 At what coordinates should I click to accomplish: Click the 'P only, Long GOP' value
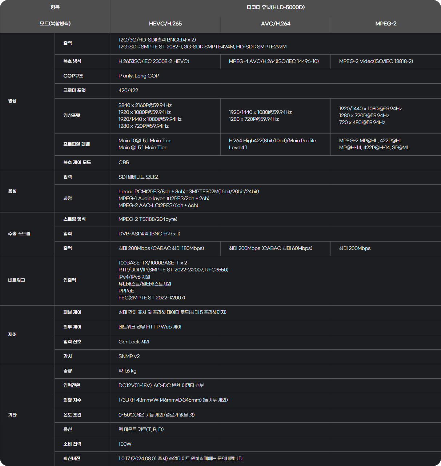[x=139, y=76]
